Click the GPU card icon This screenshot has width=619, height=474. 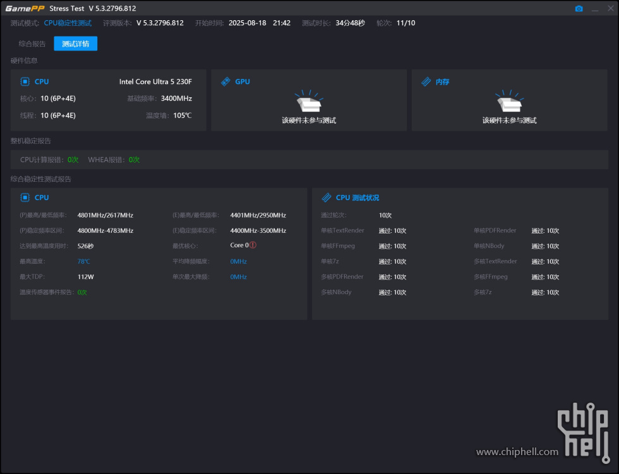[225, 81]
